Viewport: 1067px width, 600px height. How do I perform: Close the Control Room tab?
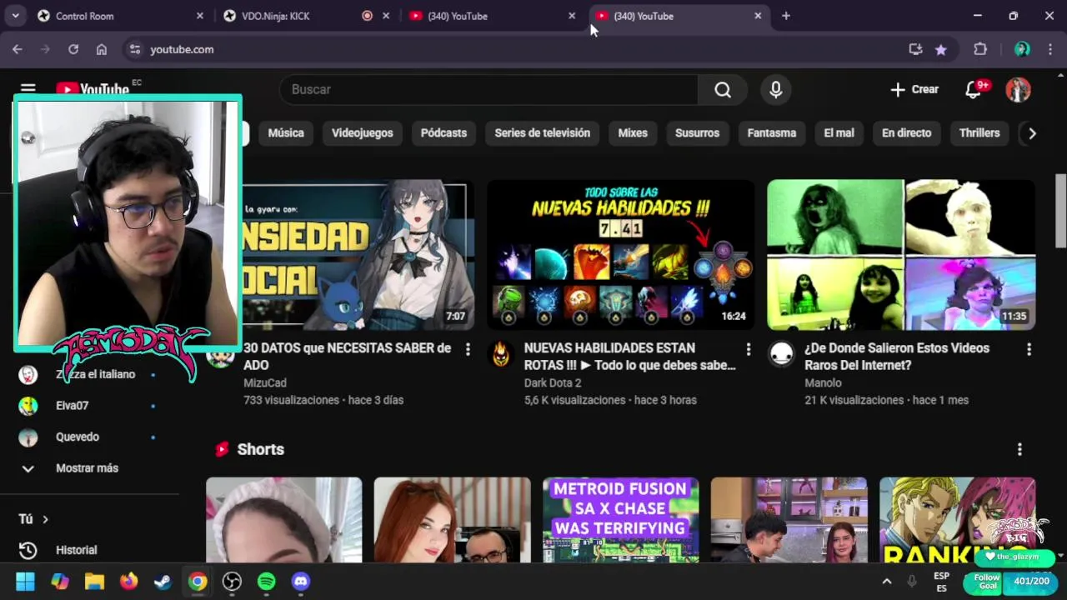click(199, 16)
